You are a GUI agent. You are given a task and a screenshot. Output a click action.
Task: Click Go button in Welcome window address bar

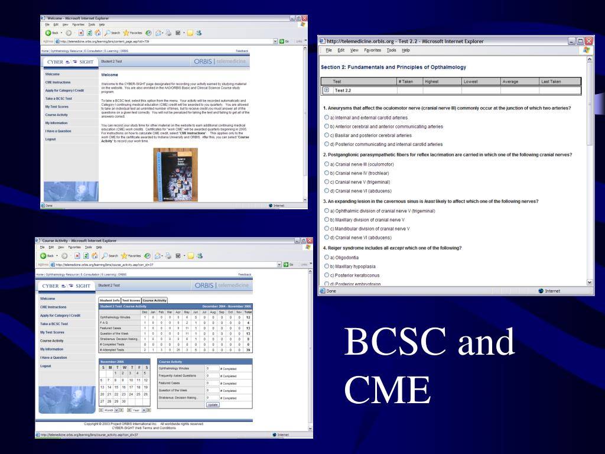(x=284, y=41)
